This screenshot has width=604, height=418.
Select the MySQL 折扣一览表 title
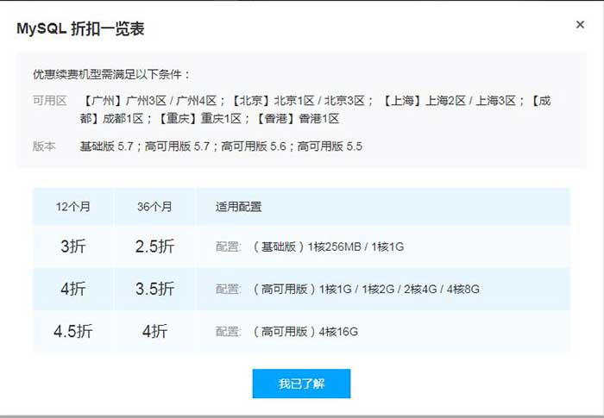pyautogui.click(x=80, y=28)
